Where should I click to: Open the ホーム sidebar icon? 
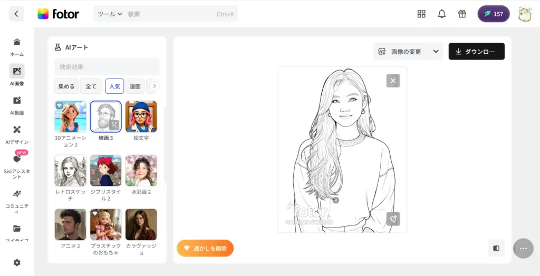(x=17, y=42)
